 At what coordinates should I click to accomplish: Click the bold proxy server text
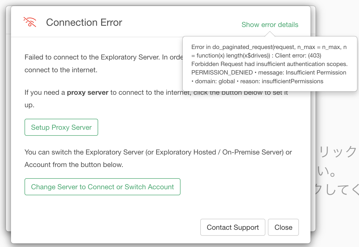point(88,92)
